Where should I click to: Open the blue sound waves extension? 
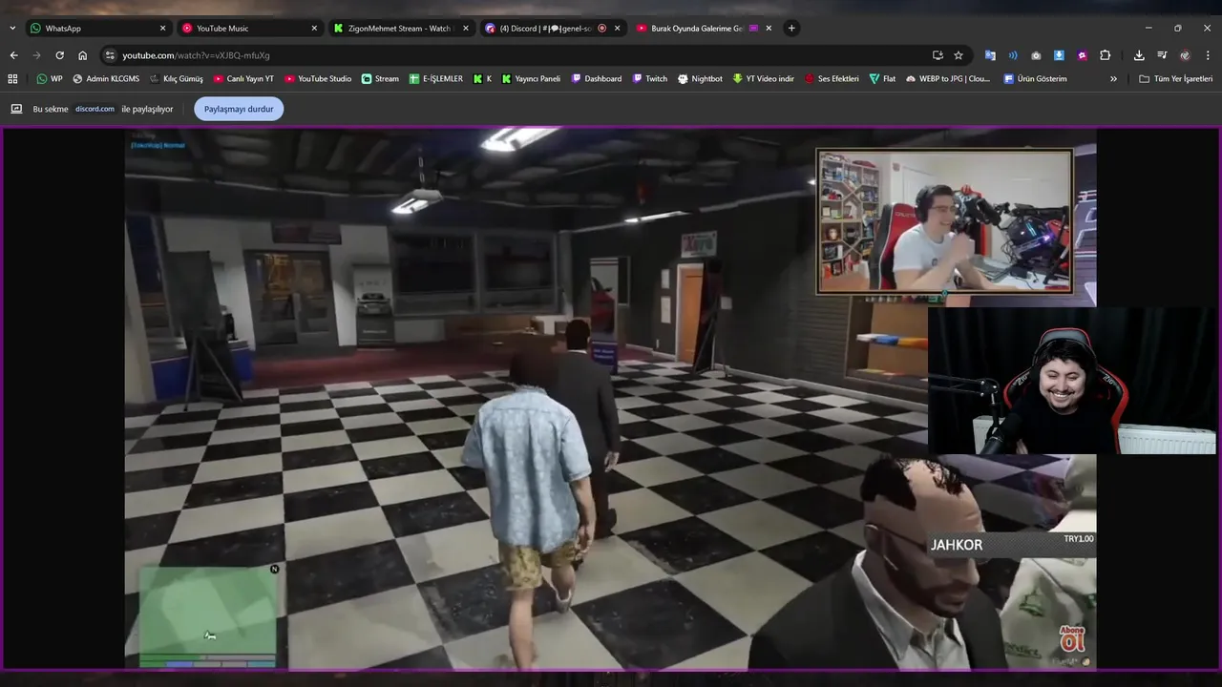tap(1013, 55)
